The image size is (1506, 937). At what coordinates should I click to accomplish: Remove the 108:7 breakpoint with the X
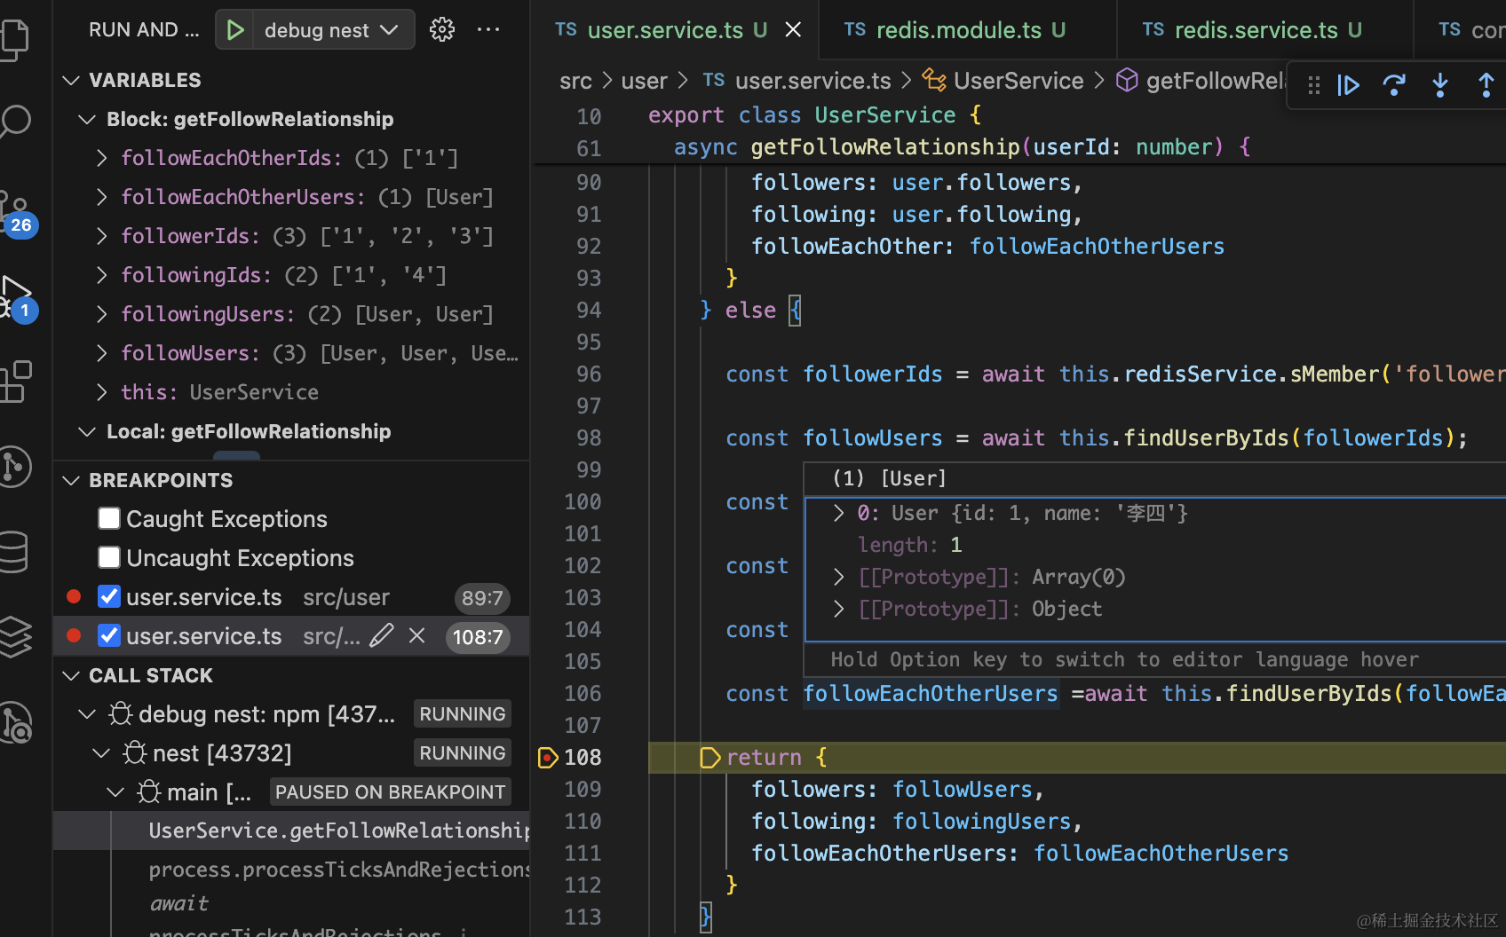tap(416, 636)
